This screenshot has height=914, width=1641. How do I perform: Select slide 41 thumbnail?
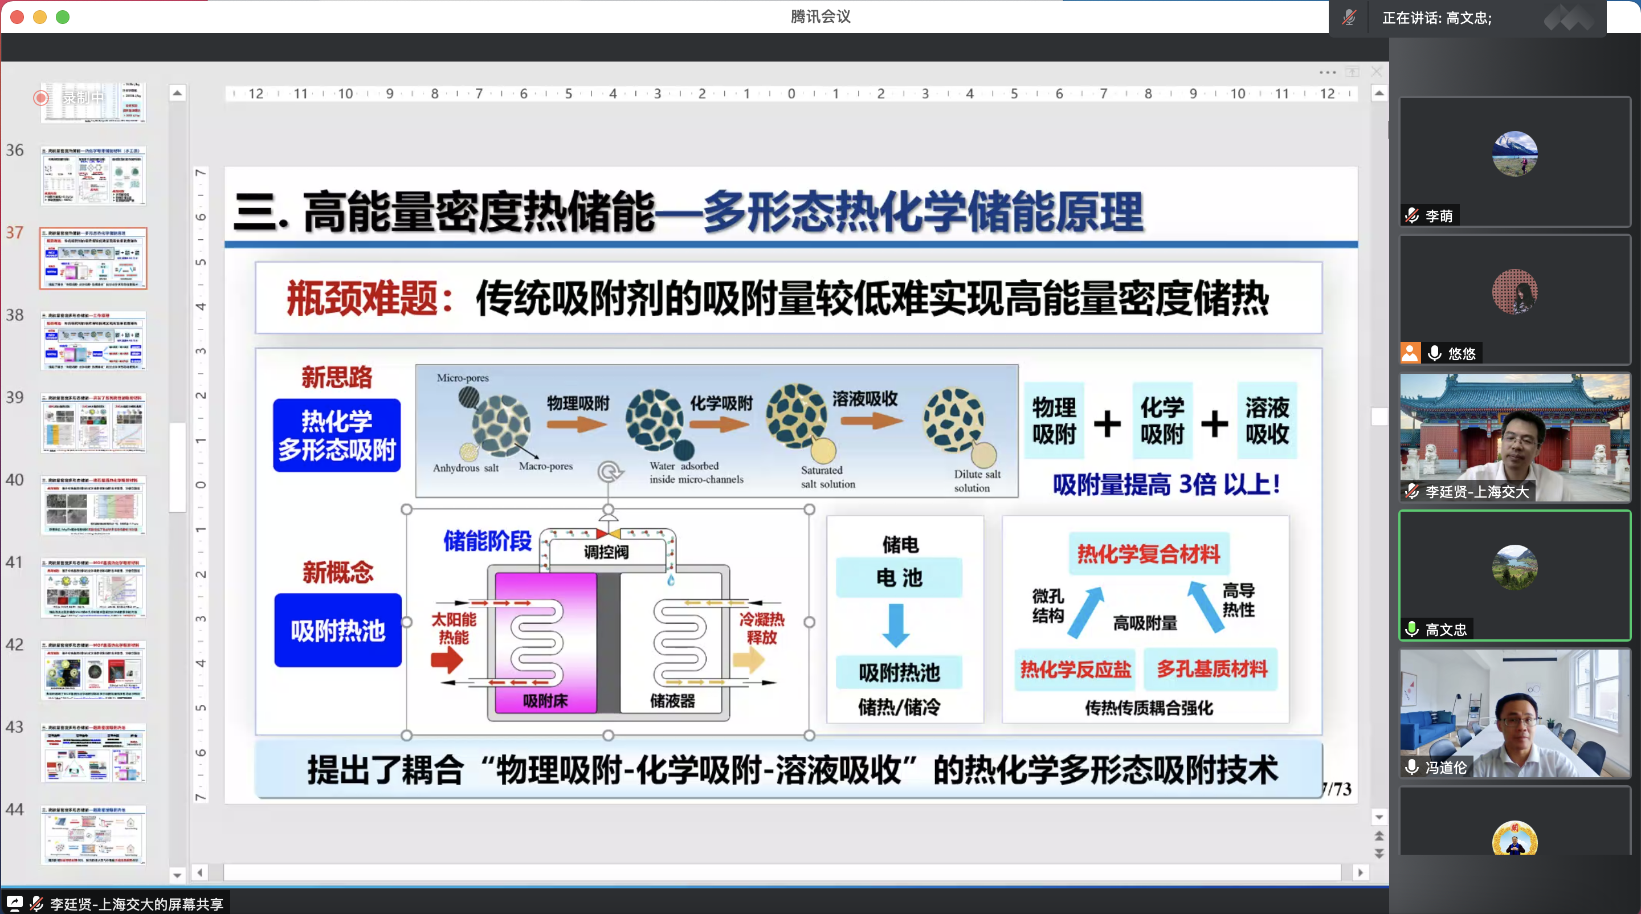click(x=93, y=587)
